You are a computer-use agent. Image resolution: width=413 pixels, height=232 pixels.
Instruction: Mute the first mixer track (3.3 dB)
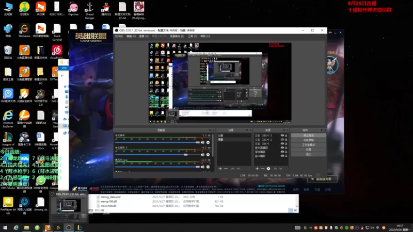click(202, 142)
